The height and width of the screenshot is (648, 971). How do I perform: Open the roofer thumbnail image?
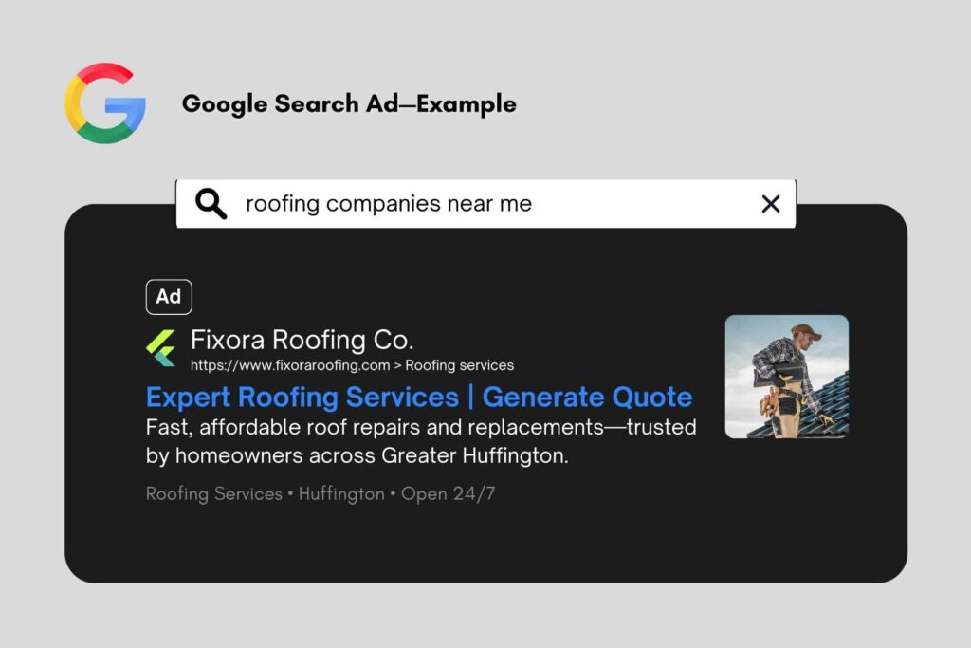787,379
